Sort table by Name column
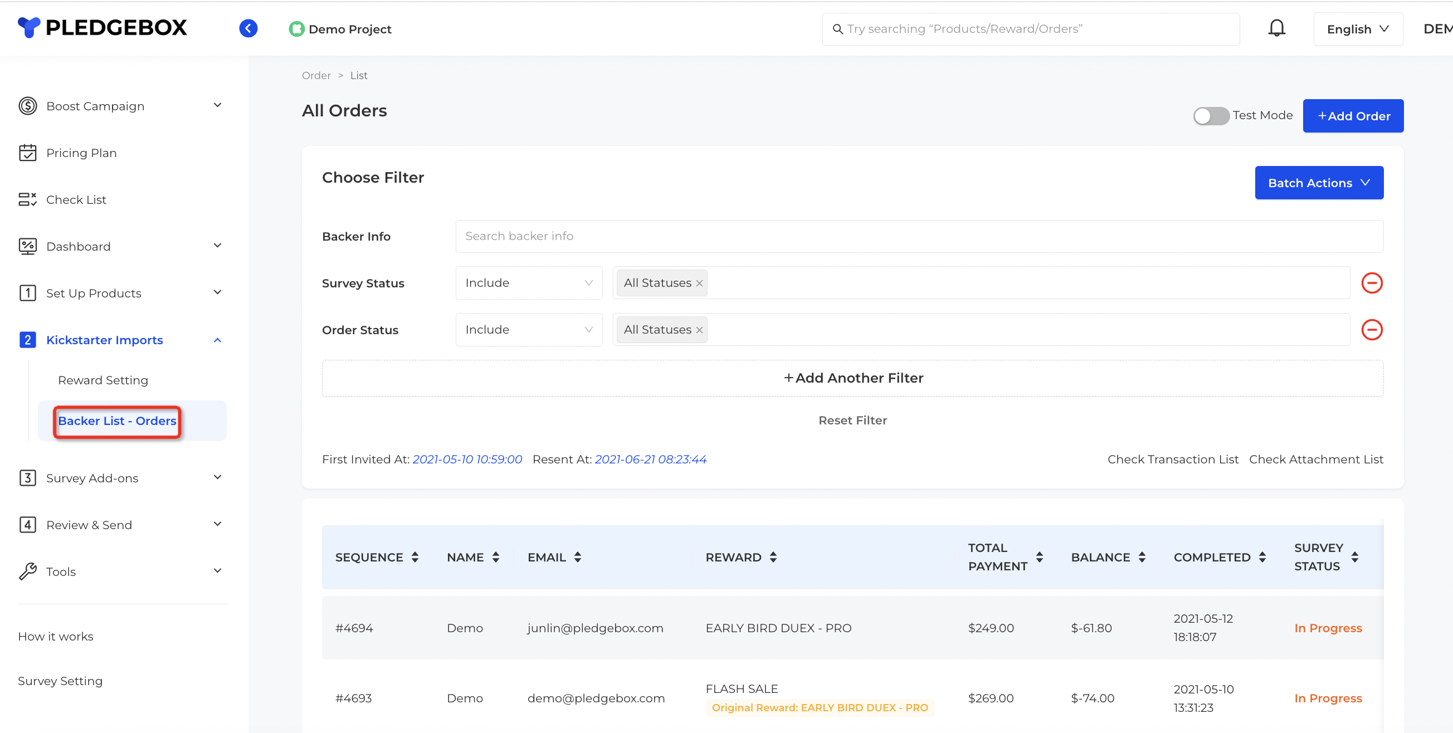This screenshot has height=733, width=1453. [496, 557]
